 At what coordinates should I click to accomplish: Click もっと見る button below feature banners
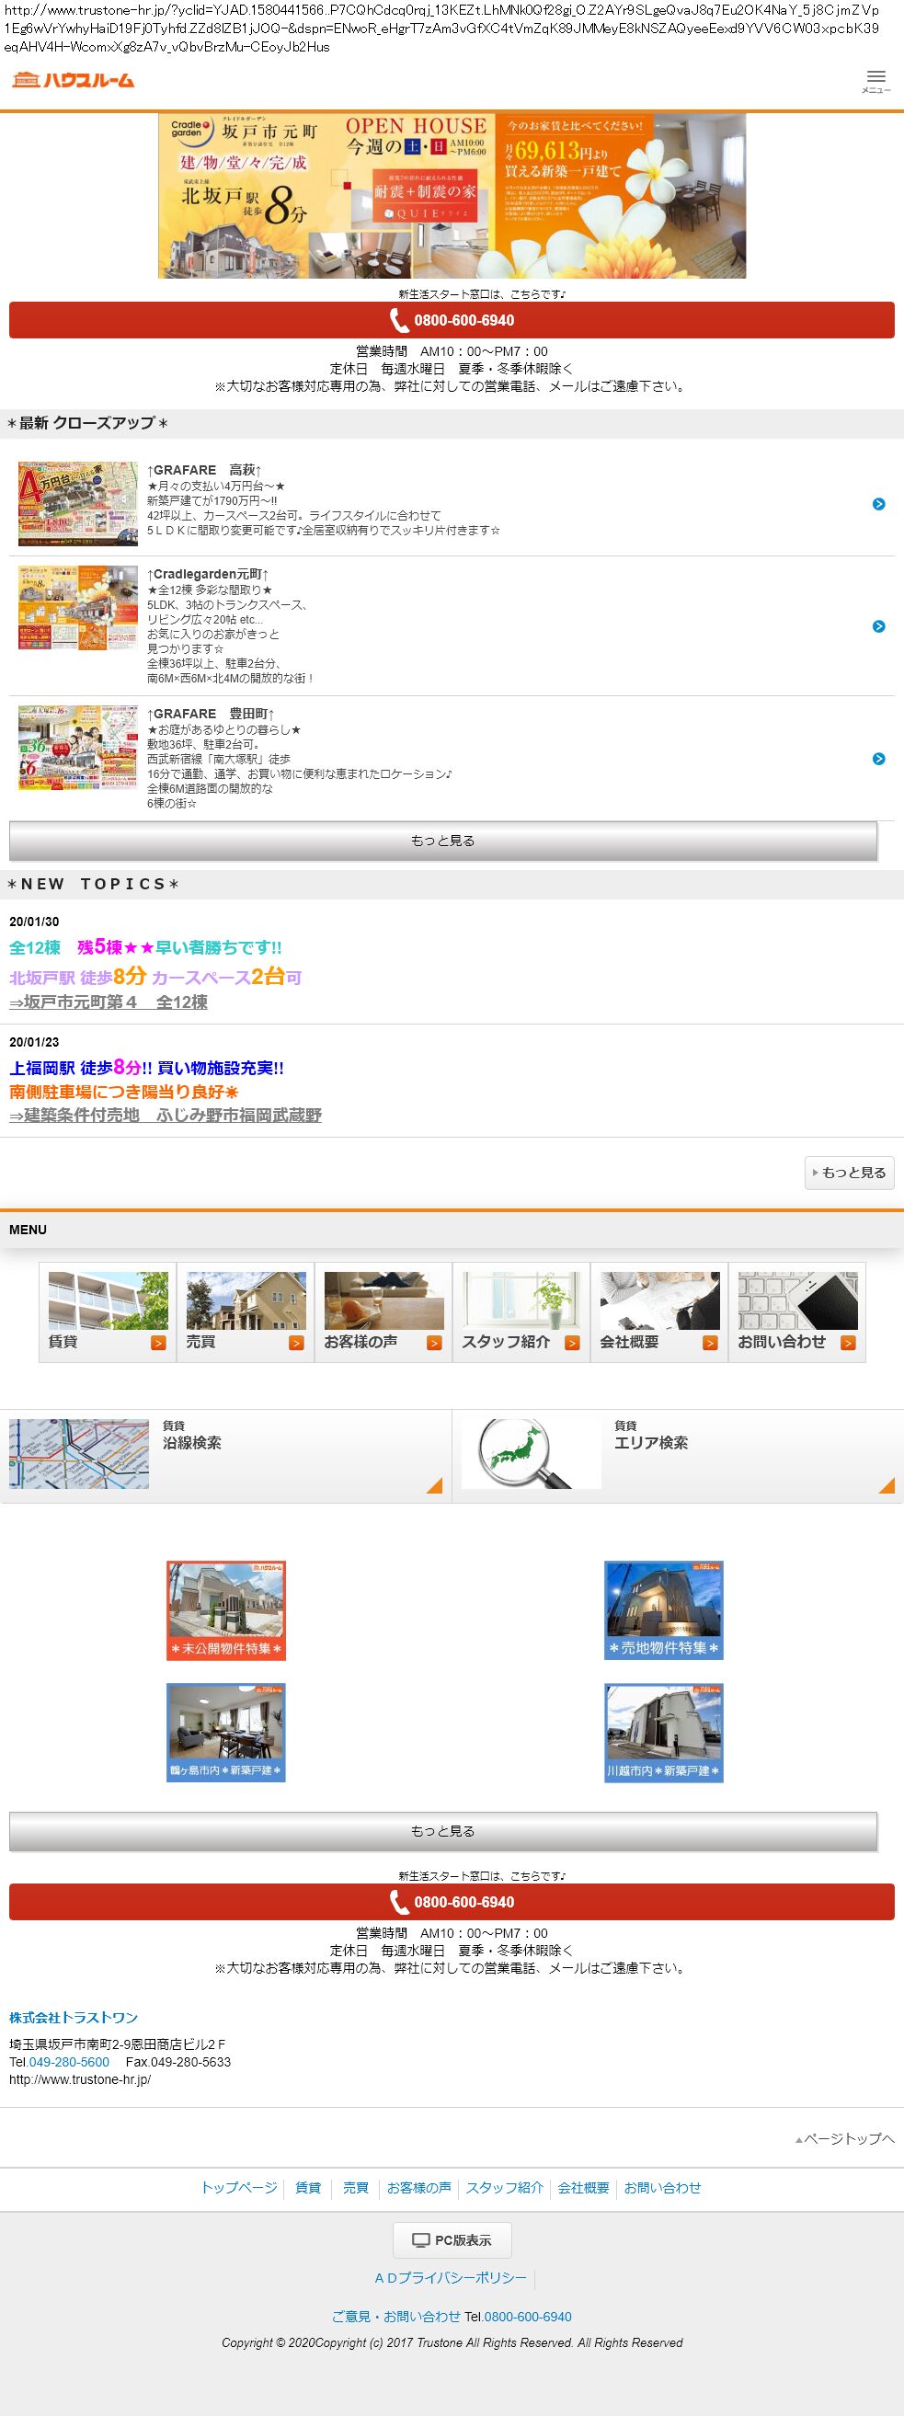pos(443,1831)
